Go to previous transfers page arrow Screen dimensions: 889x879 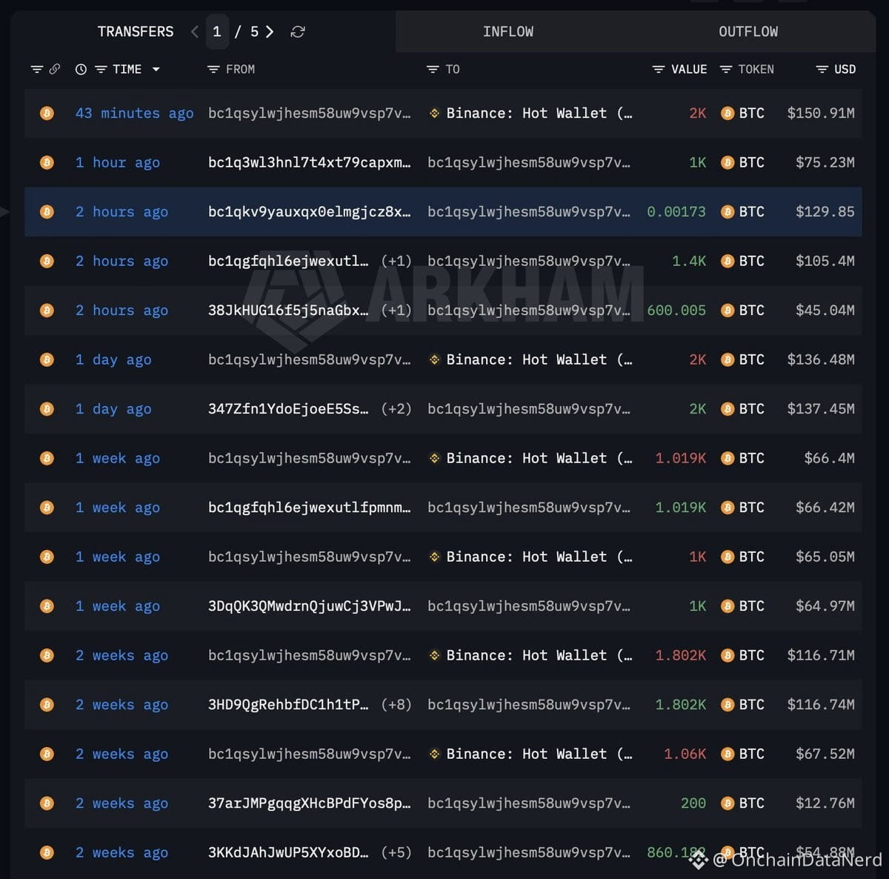(x=195, y=32)
